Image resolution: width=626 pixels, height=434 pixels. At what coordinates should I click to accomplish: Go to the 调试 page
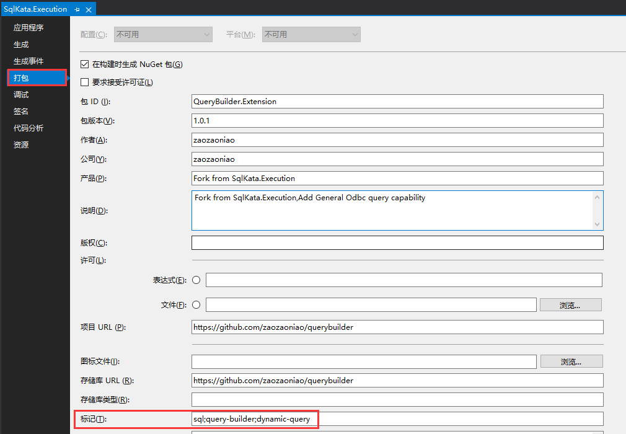pos(20,95)
